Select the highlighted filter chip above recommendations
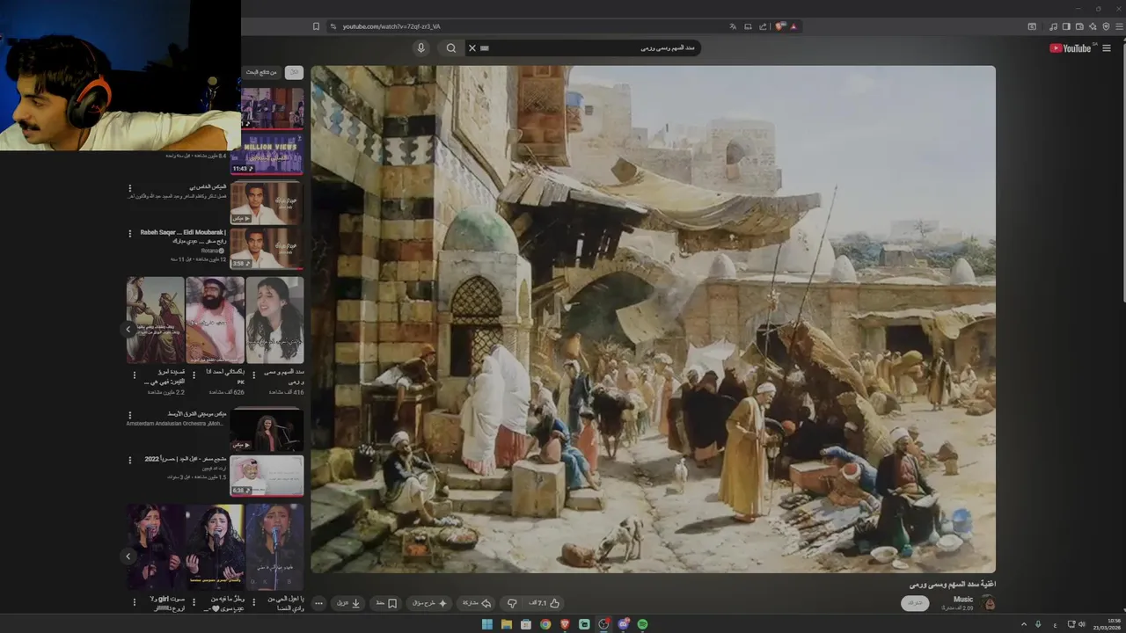 coord(295,72)
